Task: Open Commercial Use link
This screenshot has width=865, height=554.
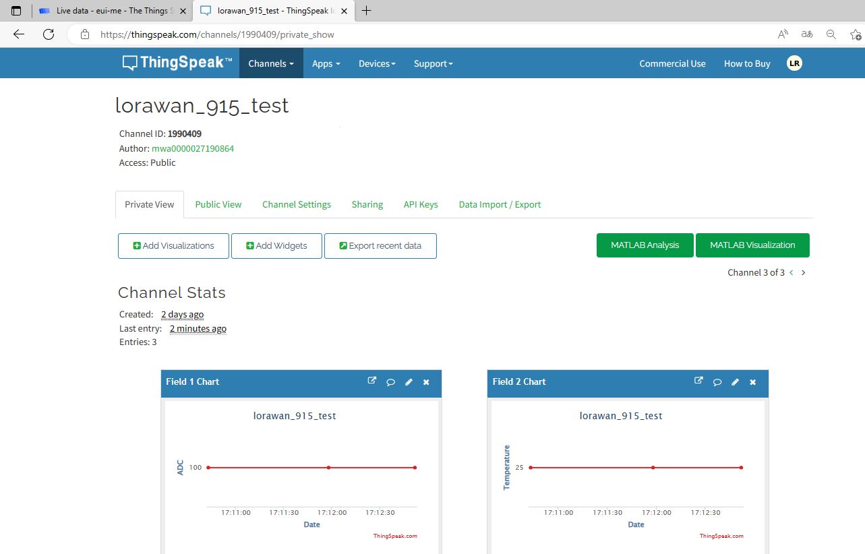Action: [x=672, y=63]
